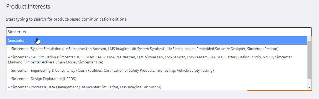Image resolution: width=319 pixels, height=99 pixels.
Task: Pick the option listing STAR-CCM+ and FEMAP
Action: coord(157,60)
